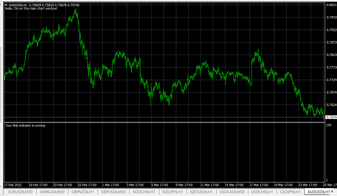Open the GBPUSDk,M30 chart tab
337x196 pixels.
113,192
